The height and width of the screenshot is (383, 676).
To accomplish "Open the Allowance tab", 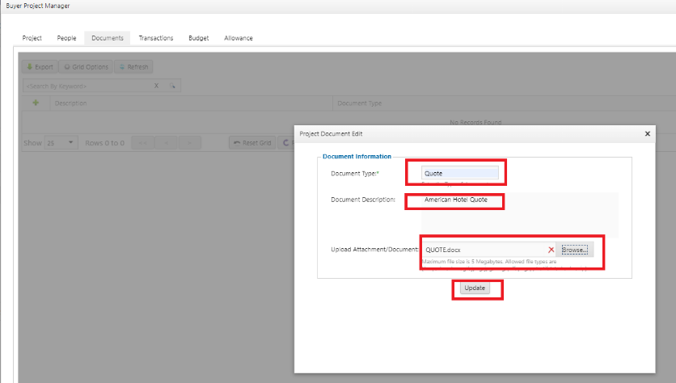I will click(239, 38).
